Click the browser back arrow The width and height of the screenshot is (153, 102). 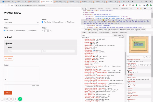pos(2,5)
